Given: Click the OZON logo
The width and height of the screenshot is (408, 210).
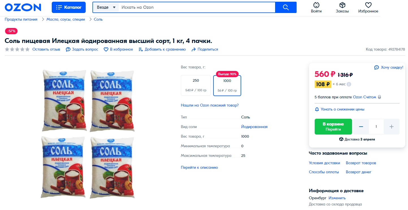Looking at the screenshot, I should (x=23, y=7).
